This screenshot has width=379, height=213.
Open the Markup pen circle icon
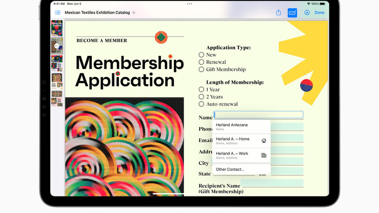tap(307, 13)
